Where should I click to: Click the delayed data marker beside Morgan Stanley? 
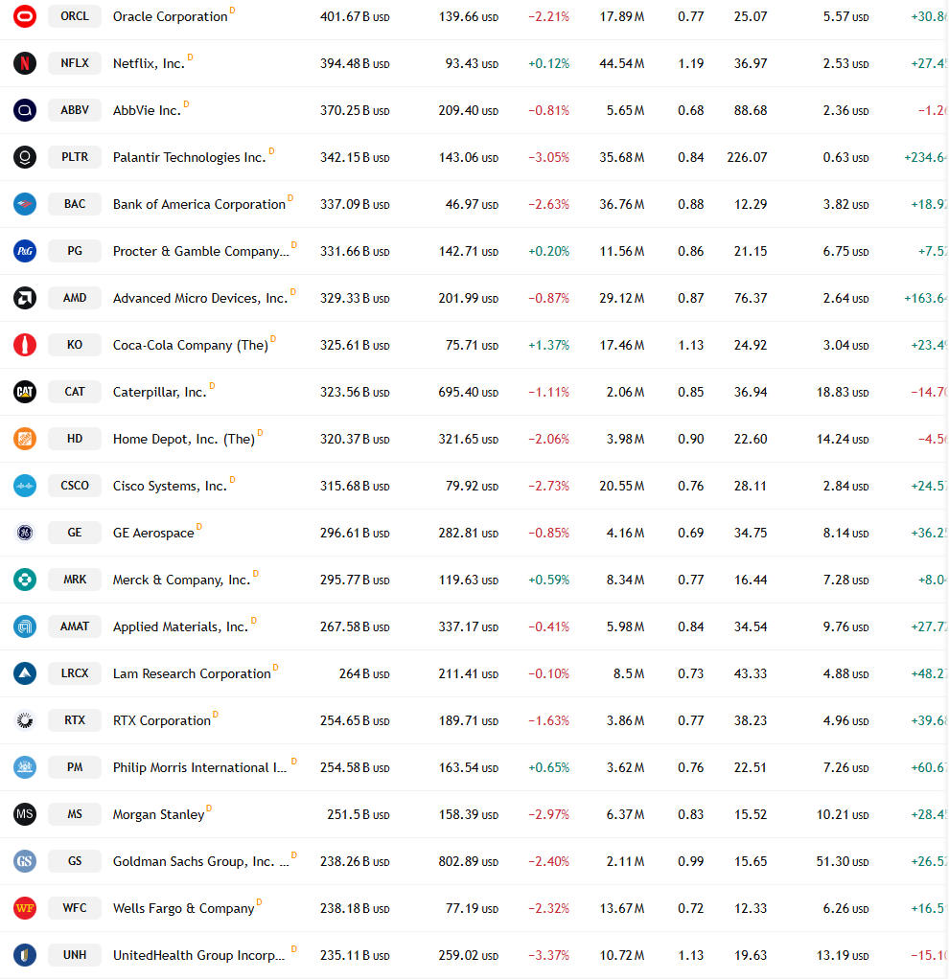[209, 808]
